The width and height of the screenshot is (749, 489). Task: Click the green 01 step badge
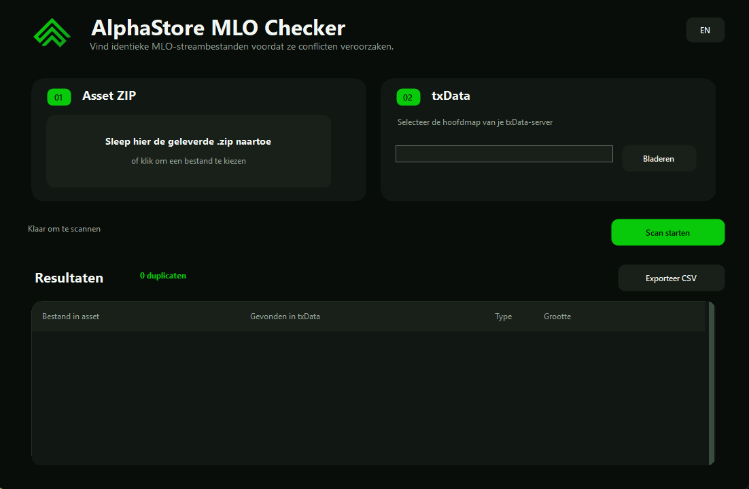(x=59, y=97)
